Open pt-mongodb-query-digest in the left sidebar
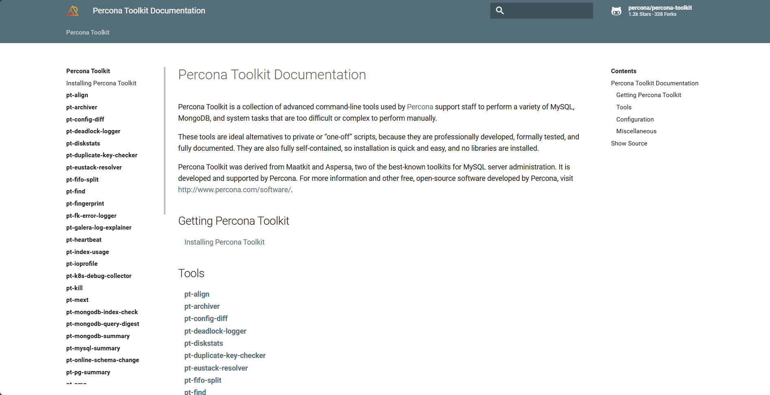This screenshot has width=770, height=395. click(102, 324)
